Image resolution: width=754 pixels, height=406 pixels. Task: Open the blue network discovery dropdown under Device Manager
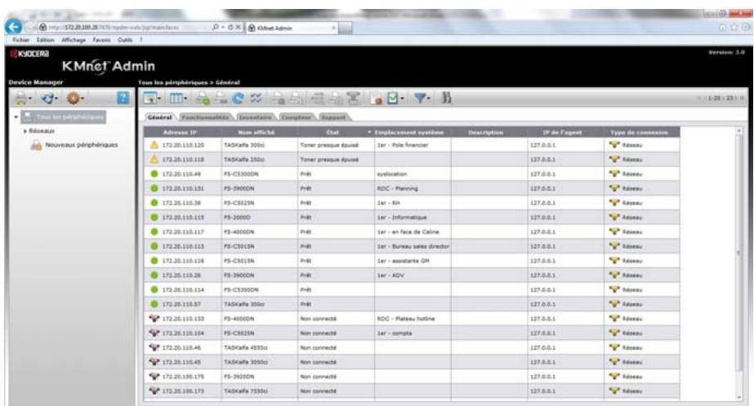click(50, 99)
